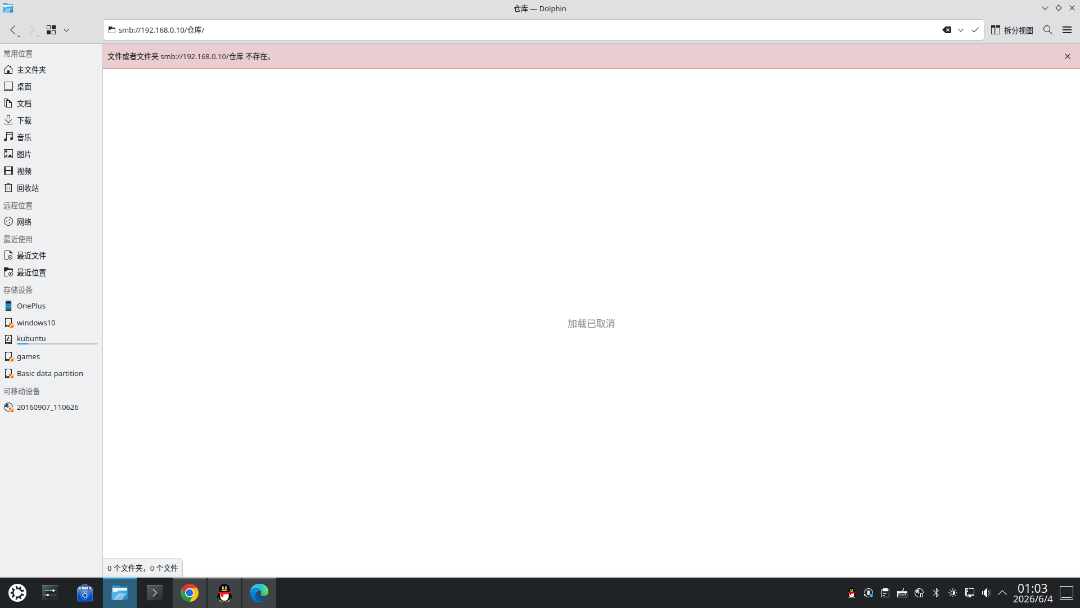Show hidden system tray icons
This screenshot has height=608, width=1080.
point(1002,593)
